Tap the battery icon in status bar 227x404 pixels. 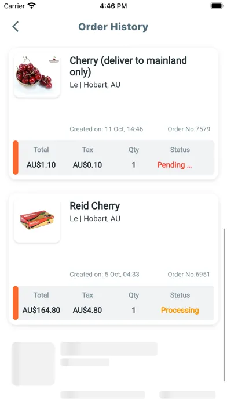pos(217,6)
